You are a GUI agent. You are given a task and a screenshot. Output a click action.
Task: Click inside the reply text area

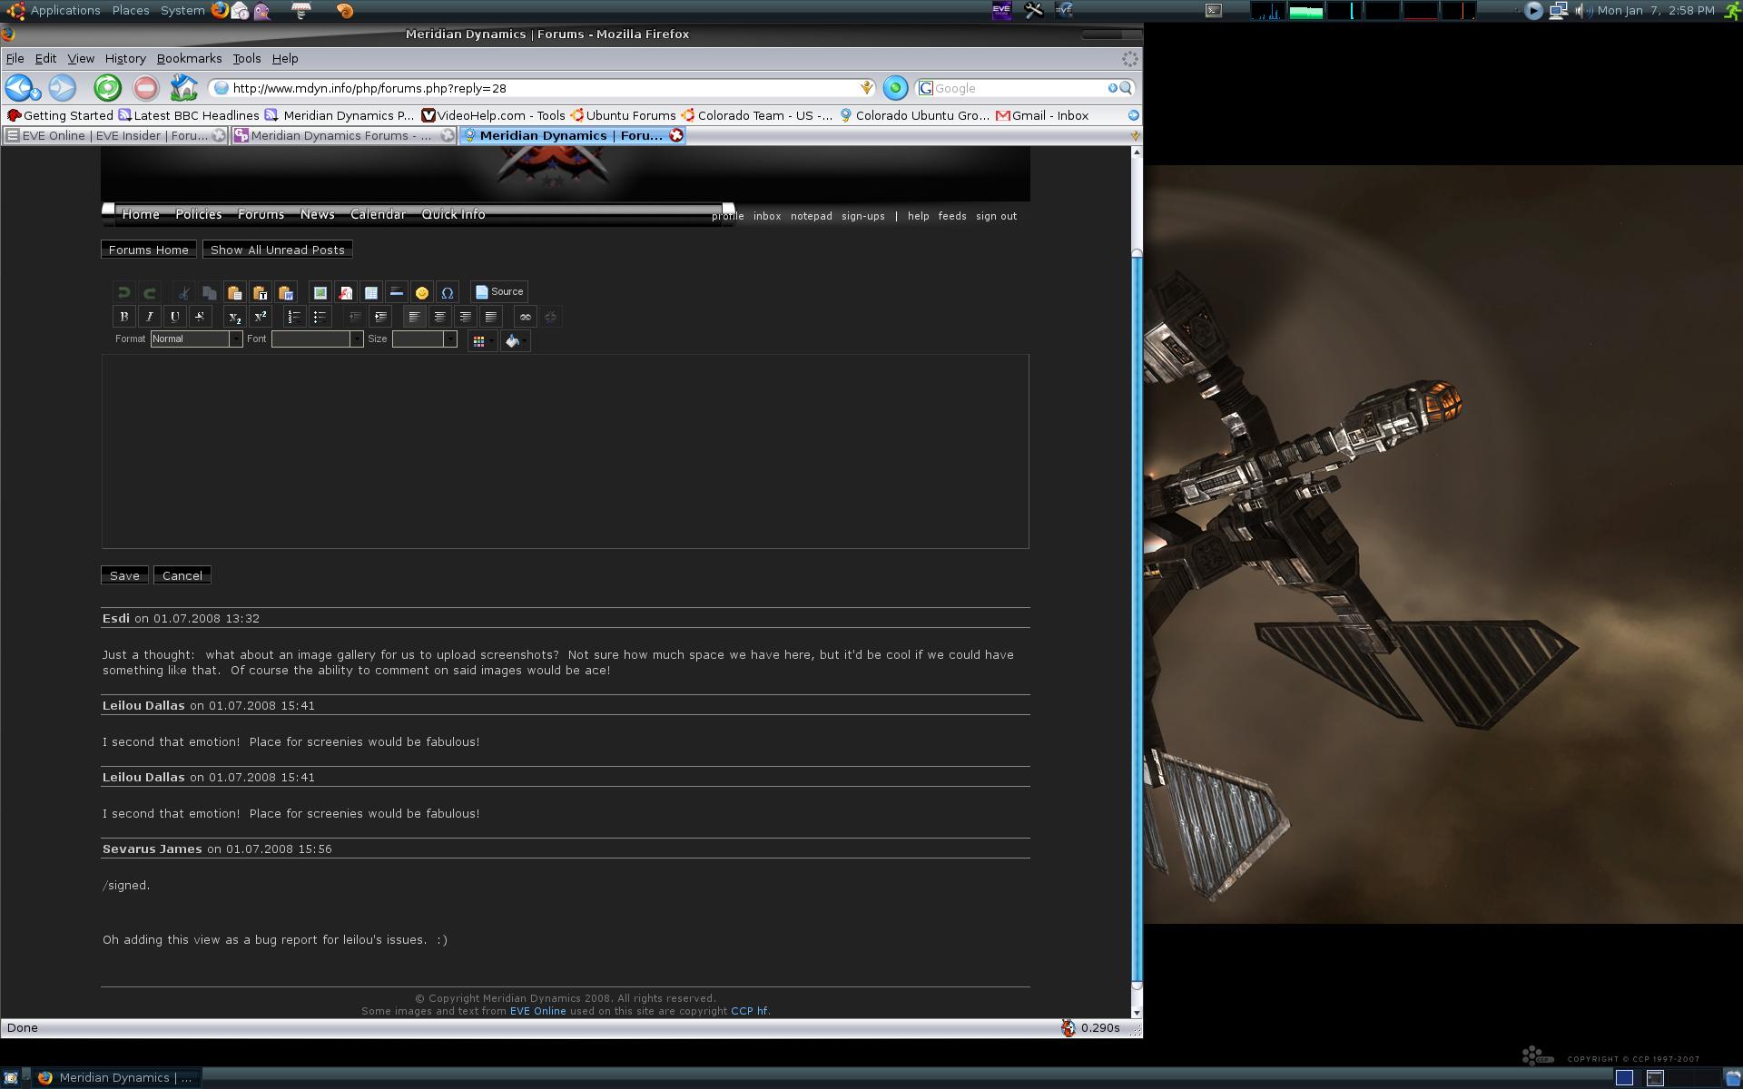[x=565, y=451]
